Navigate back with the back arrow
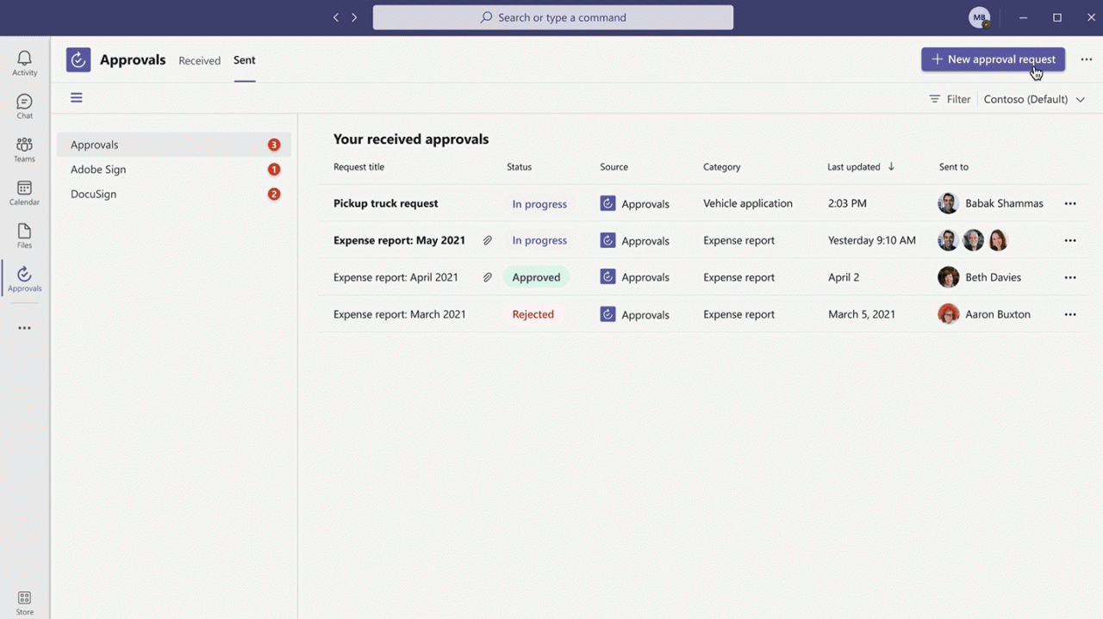This screenshot has width=1103, height=619. 336,17
